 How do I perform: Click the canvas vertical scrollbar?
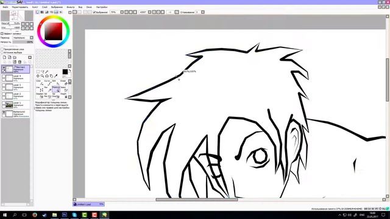[388, 80]
